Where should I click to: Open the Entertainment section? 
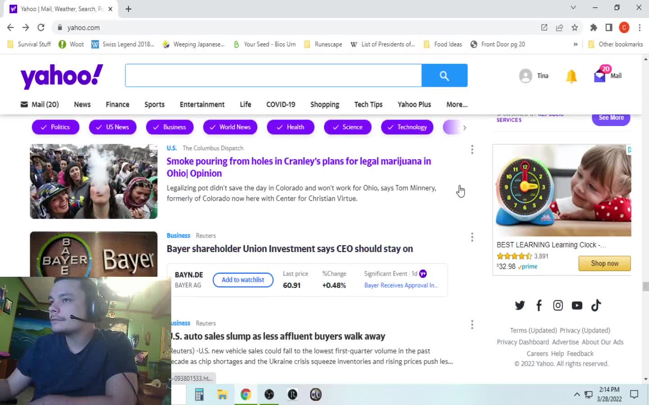click(x=202, y=104)
